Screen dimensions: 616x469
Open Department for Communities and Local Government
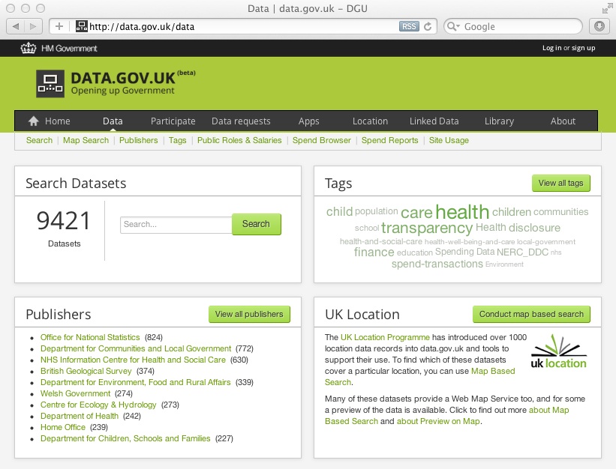(x=136, y=348)
